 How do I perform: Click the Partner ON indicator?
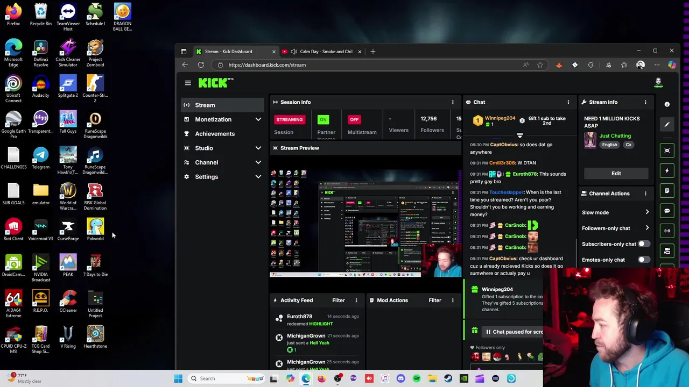(323, 119)
